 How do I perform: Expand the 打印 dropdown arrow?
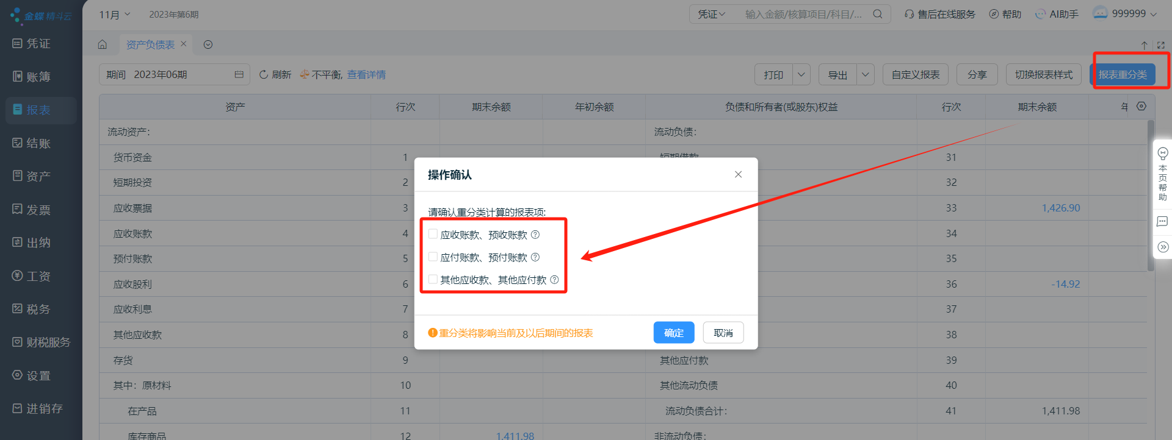(801, 74)
